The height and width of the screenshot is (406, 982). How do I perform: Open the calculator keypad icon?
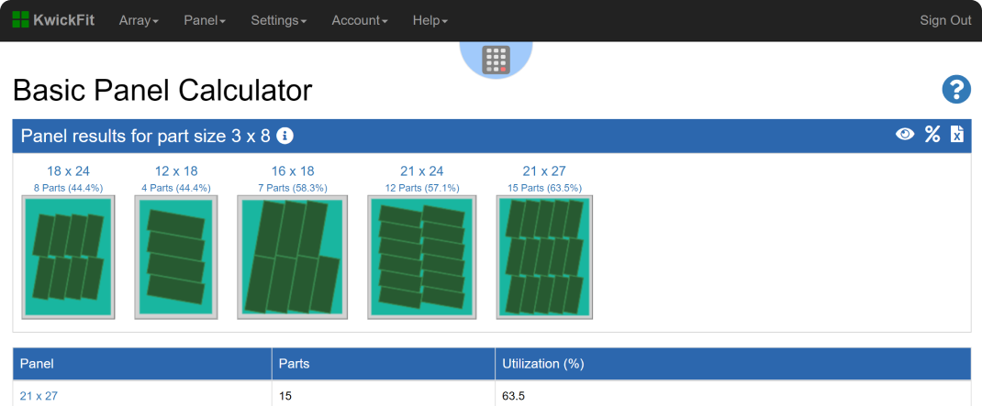pyautogui.click(x=496, y=60)
